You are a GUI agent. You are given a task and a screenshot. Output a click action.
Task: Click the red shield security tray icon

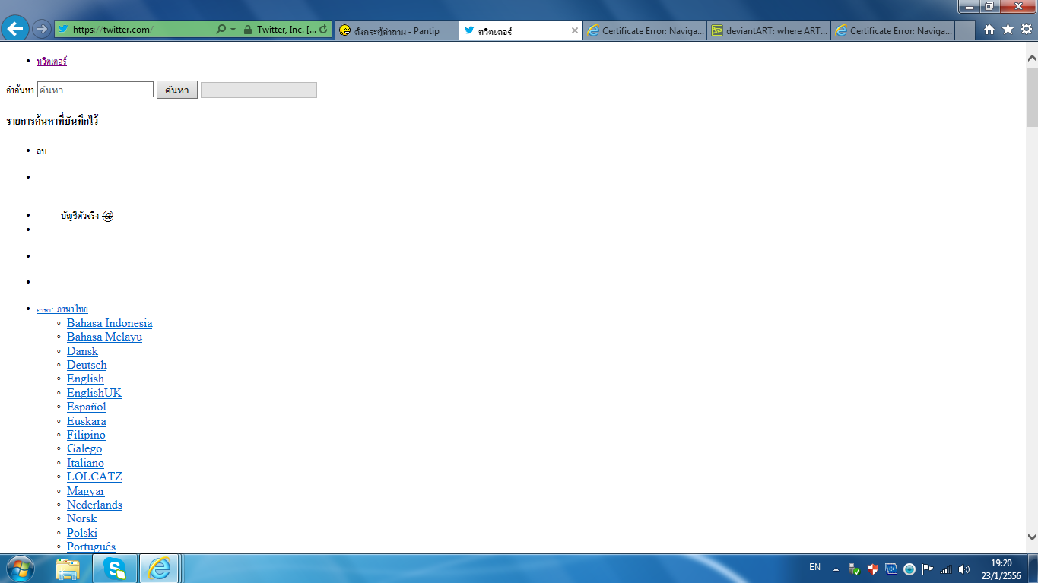[873, 569]
